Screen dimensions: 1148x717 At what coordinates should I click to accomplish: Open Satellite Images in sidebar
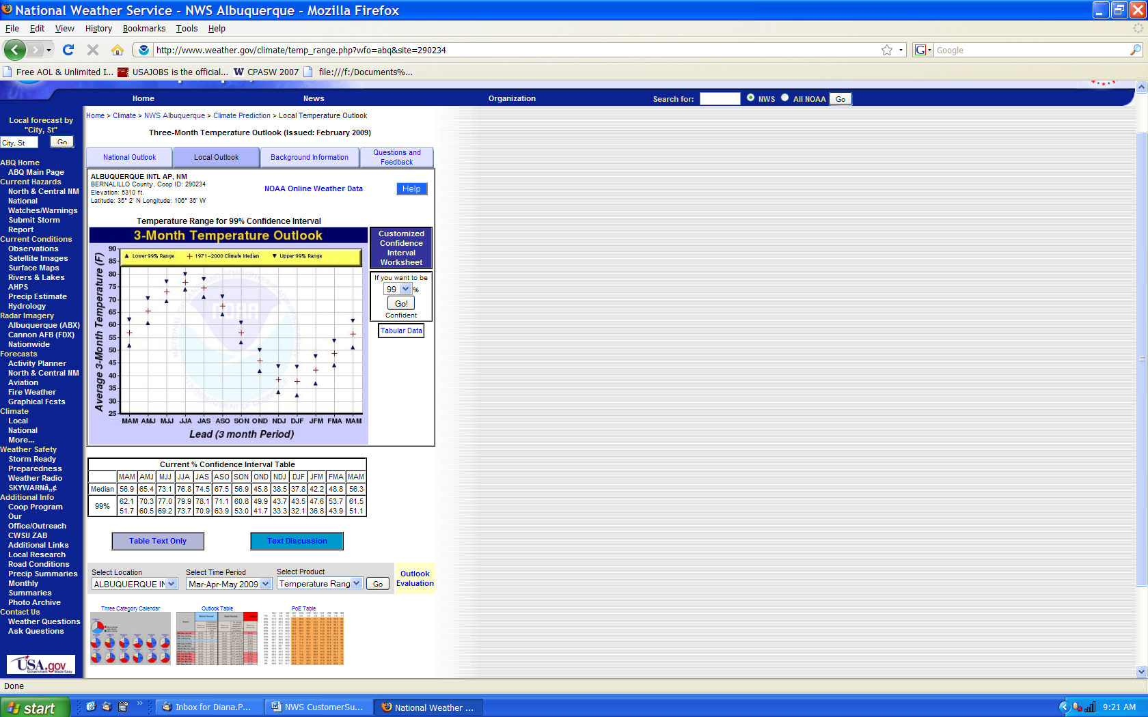(38, 258)
